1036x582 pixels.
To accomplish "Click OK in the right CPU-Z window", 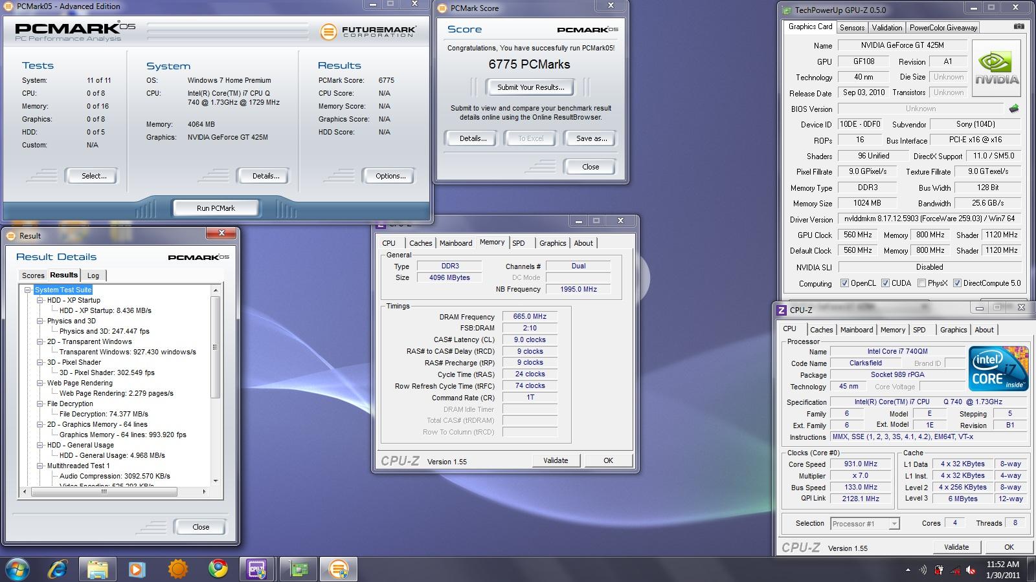I will pos(1009,547).
